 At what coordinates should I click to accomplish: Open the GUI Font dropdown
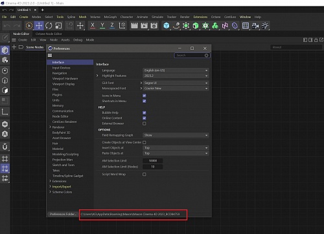click(x=176, y=83)
